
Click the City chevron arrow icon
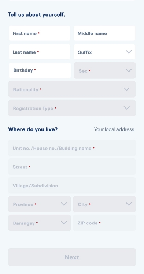point(129,204)
